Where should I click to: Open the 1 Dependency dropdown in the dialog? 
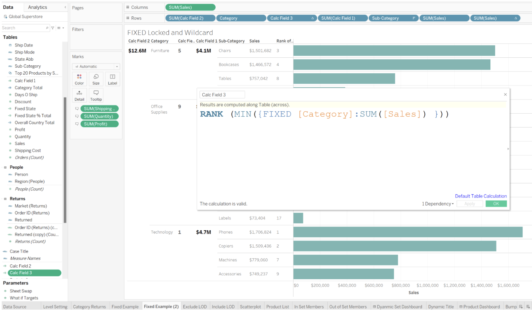[x=437, y=204]
